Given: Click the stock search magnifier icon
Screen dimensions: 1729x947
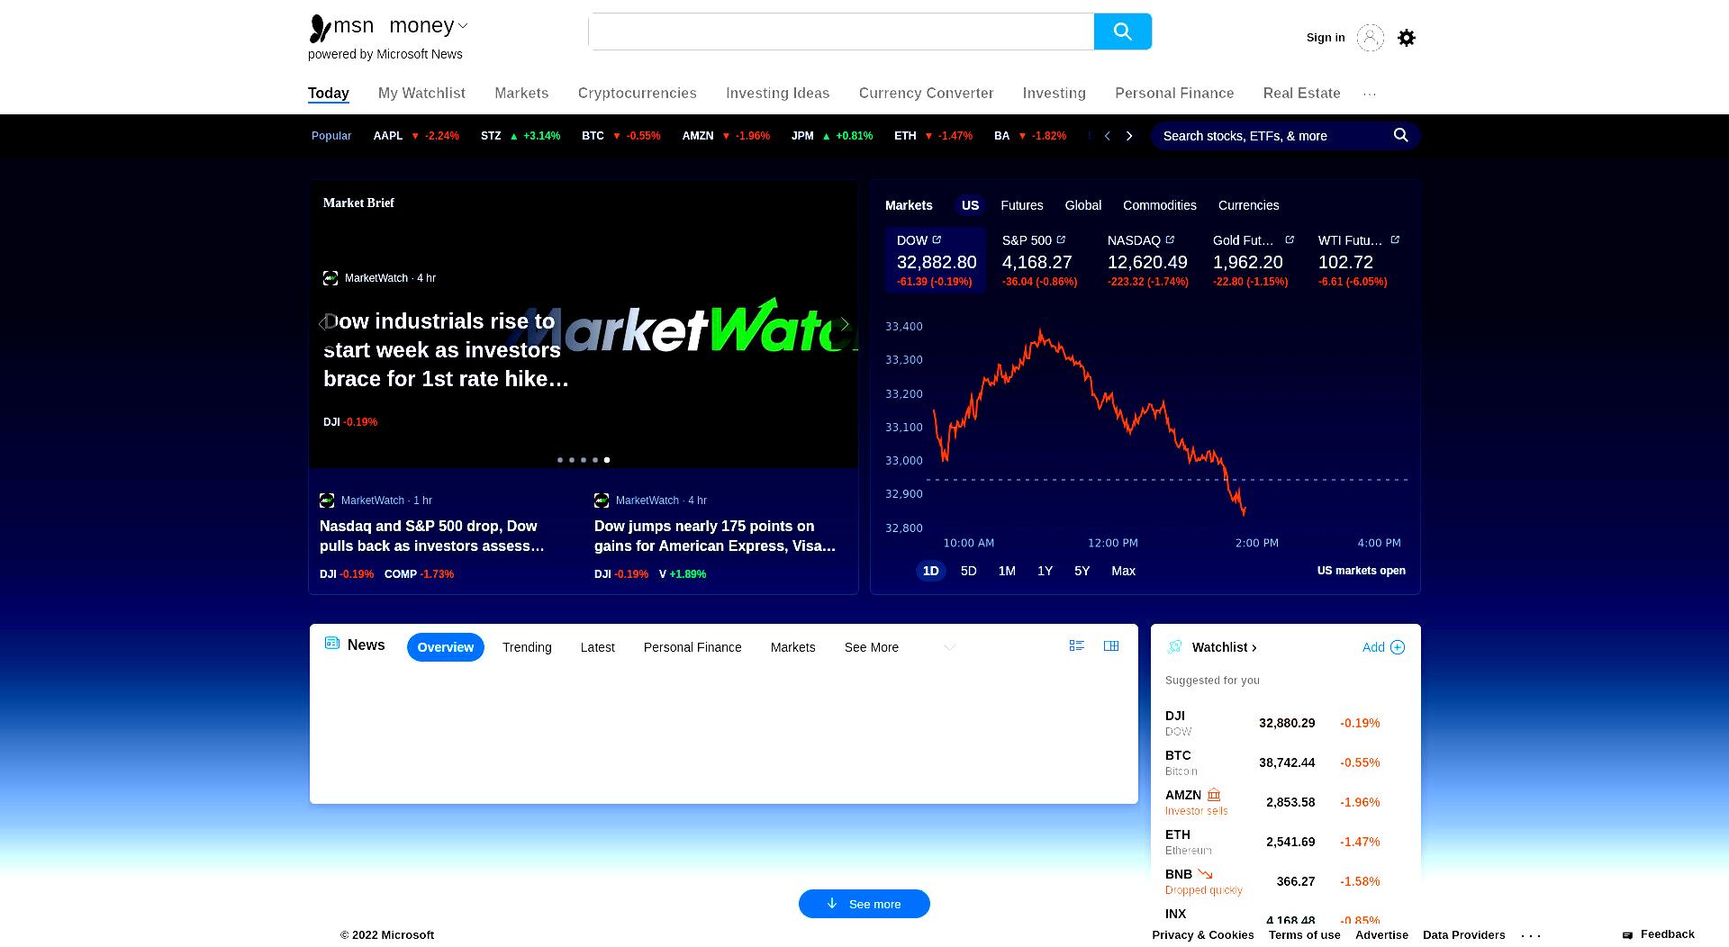Looking at the screenshot, I should [x=1400, y=135].
